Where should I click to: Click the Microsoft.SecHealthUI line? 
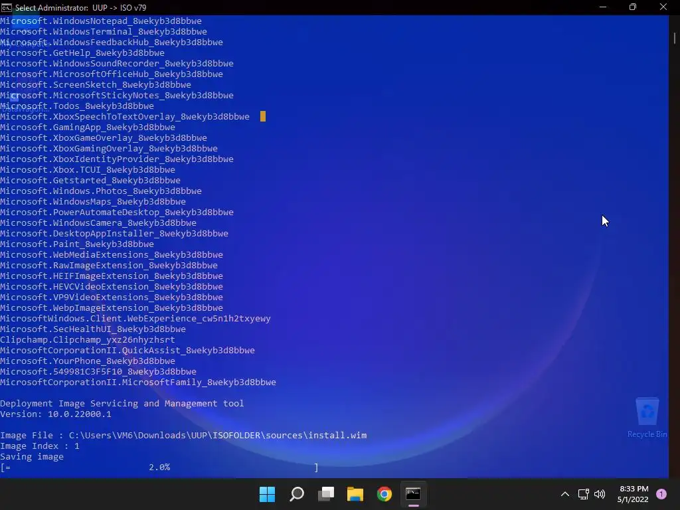tap(93, 329)
